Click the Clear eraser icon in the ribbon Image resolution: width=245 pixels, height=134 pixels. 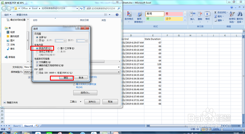[x=215, y=20]
